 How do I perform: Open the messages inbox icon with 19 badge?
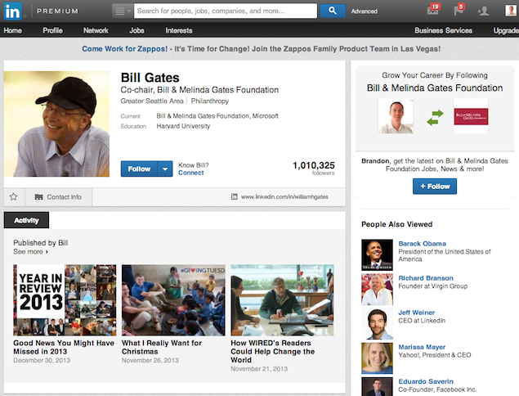point(433,10)
